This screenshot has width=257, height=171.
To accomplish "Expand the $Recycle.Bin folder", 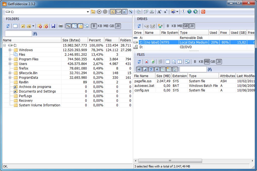I will 10,73.
